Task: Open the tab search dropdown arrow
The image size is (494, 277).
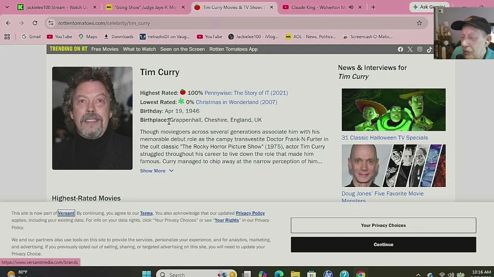Action: [x=7, y=7]
